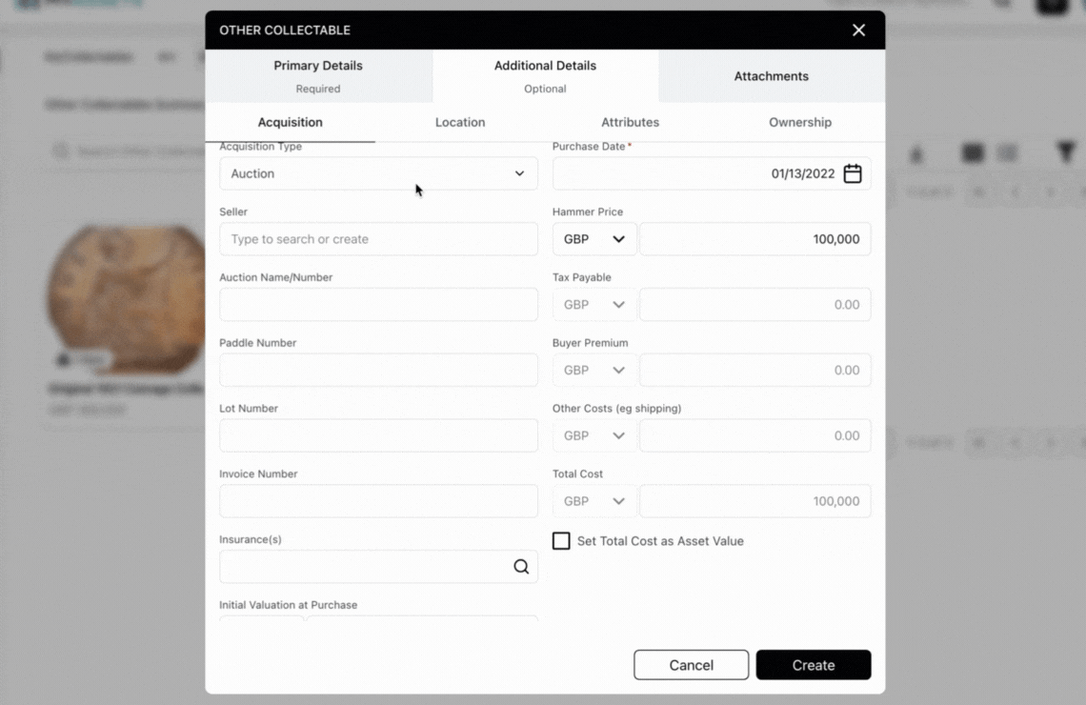Image resolution: width=1086 pixels, height=705 pixels.
Task: Enable Set Total Cost as Asset Value
Action: 562,541
